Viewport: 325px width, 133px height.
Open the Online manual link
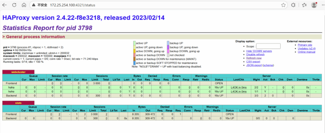click(307, 52)
